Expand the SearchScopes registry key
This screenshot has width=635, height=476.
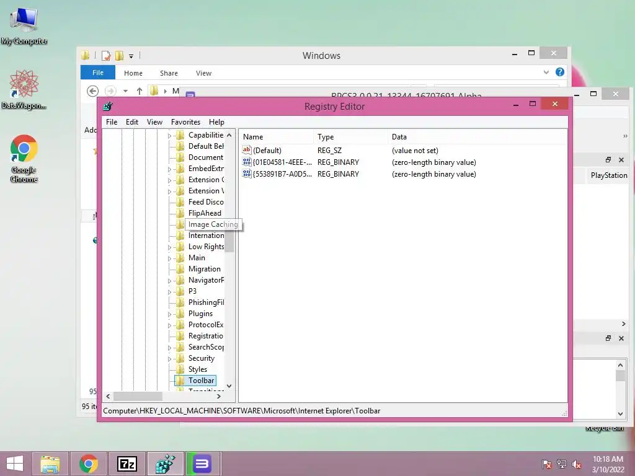click(x=170, y=347)
